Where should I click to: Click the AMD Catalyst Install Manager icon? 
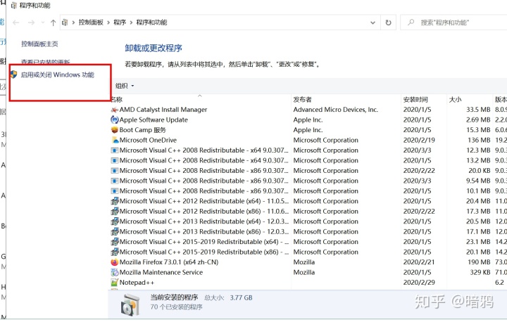tap(115, 110)
